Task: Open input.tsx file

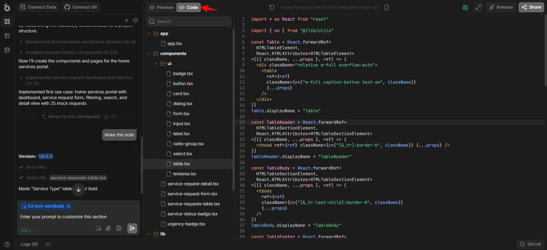Action: pyautogui.click(x=188, y=124)
